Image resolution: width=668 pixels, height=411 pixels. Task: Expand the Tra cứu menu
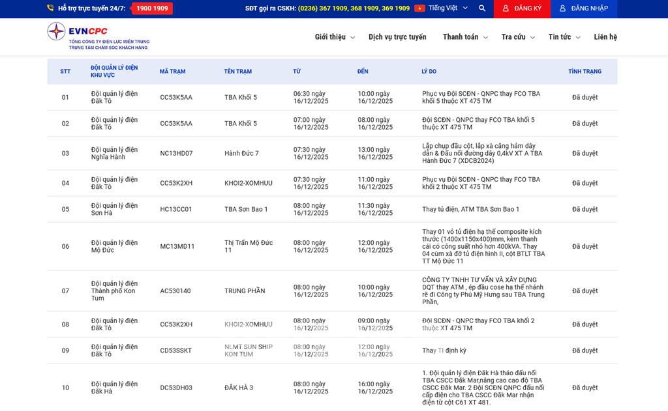click(518, 37)
